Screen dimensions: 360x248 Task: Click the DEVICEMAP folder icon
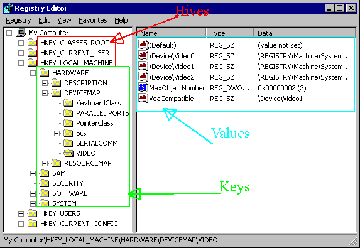57,93
